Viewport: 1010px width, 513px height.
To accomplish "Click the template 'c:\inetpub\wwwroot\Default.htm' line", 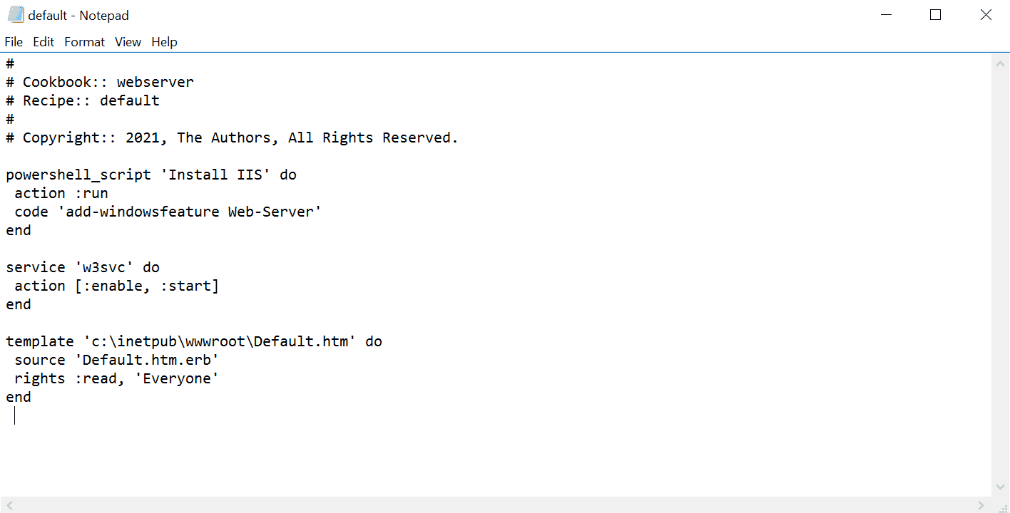I will pyautogui.click(x=194, y=341).
